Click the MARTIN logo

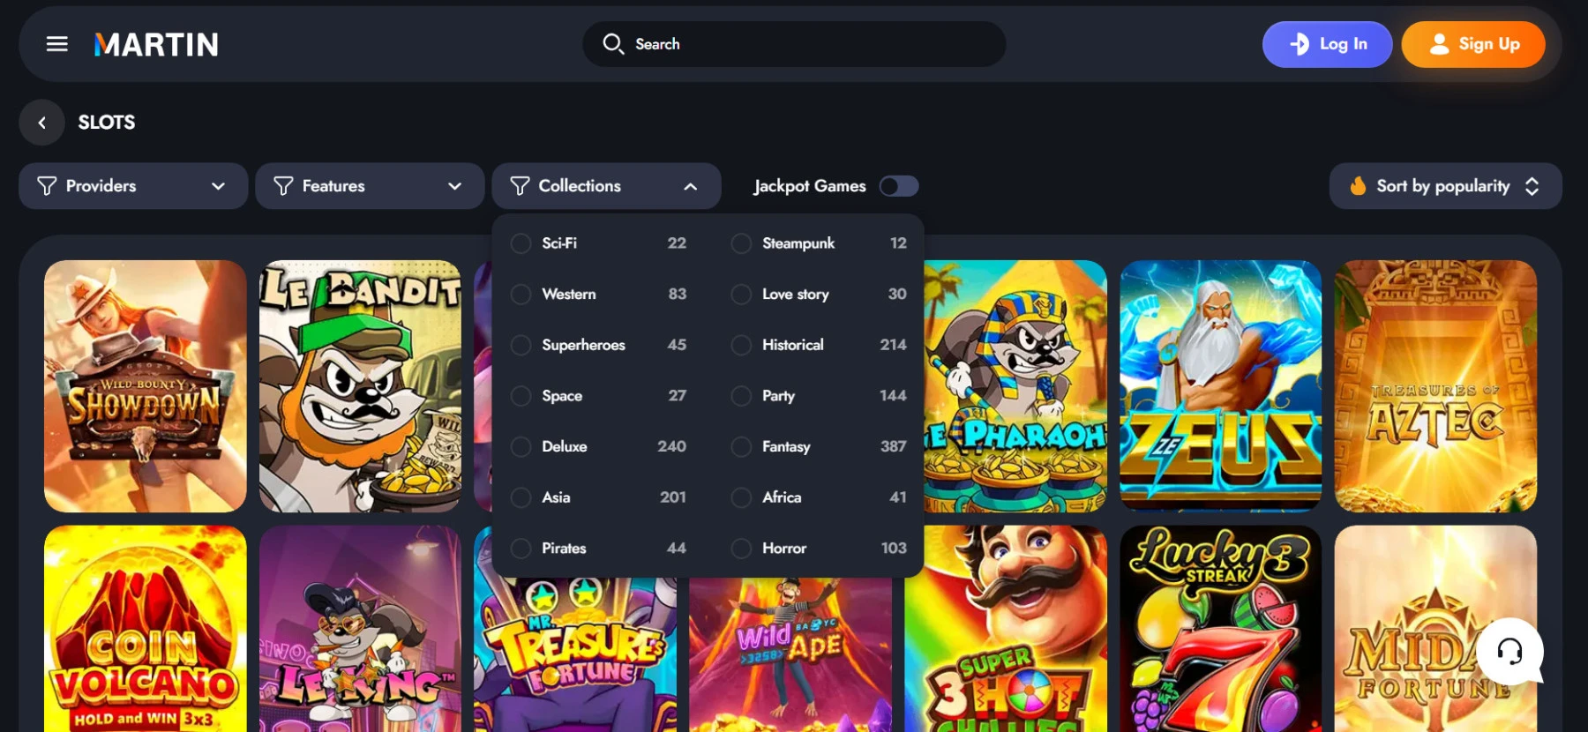[x=156, y=45]
